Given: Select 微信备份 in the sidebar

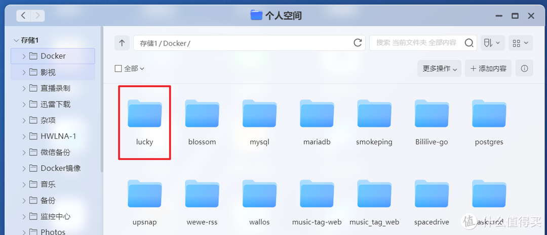Looking at the screenshot, I should pyautogui.click(x=53, y=153).
